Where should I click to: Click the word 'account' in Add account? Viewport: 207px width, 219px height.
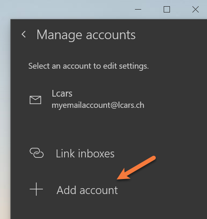[99, 190]
